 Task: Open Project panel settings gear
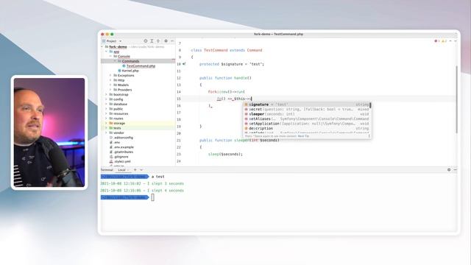pos(166,41)
